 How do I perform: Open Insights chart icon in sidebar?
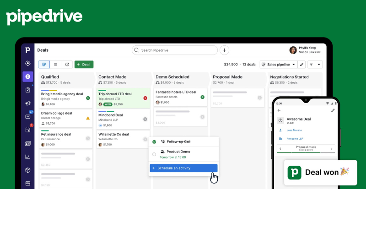click(x=28, y=157)
